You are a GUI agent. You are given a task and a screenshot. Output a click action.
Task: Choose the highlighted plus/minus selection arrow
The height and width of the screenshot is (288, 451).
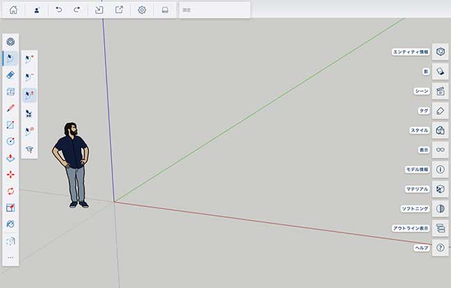pos(29,95)
